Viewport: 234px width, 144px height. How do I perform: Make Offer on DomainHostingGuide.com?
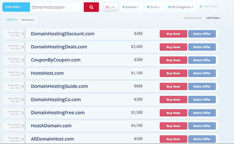pos(202,86)
